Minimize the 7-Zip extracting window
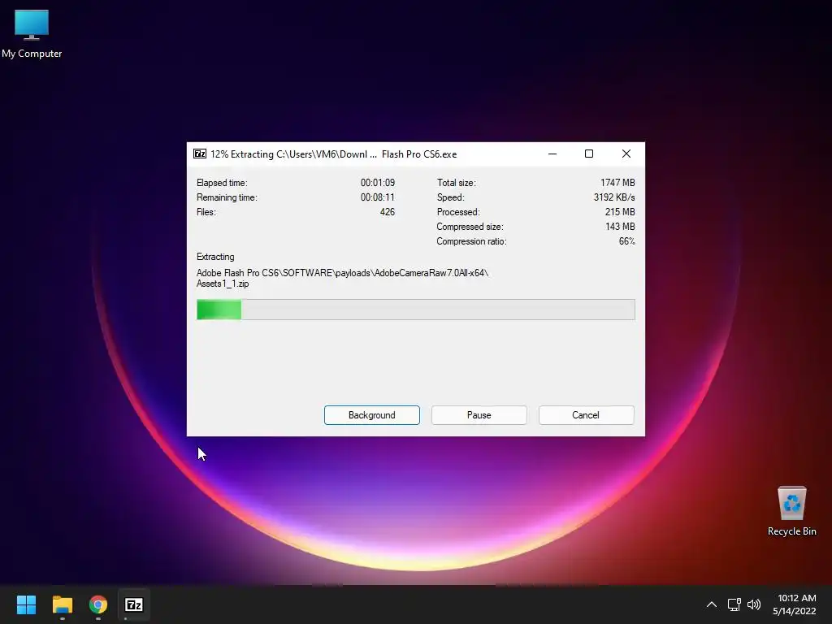 (x=552, y=154)
